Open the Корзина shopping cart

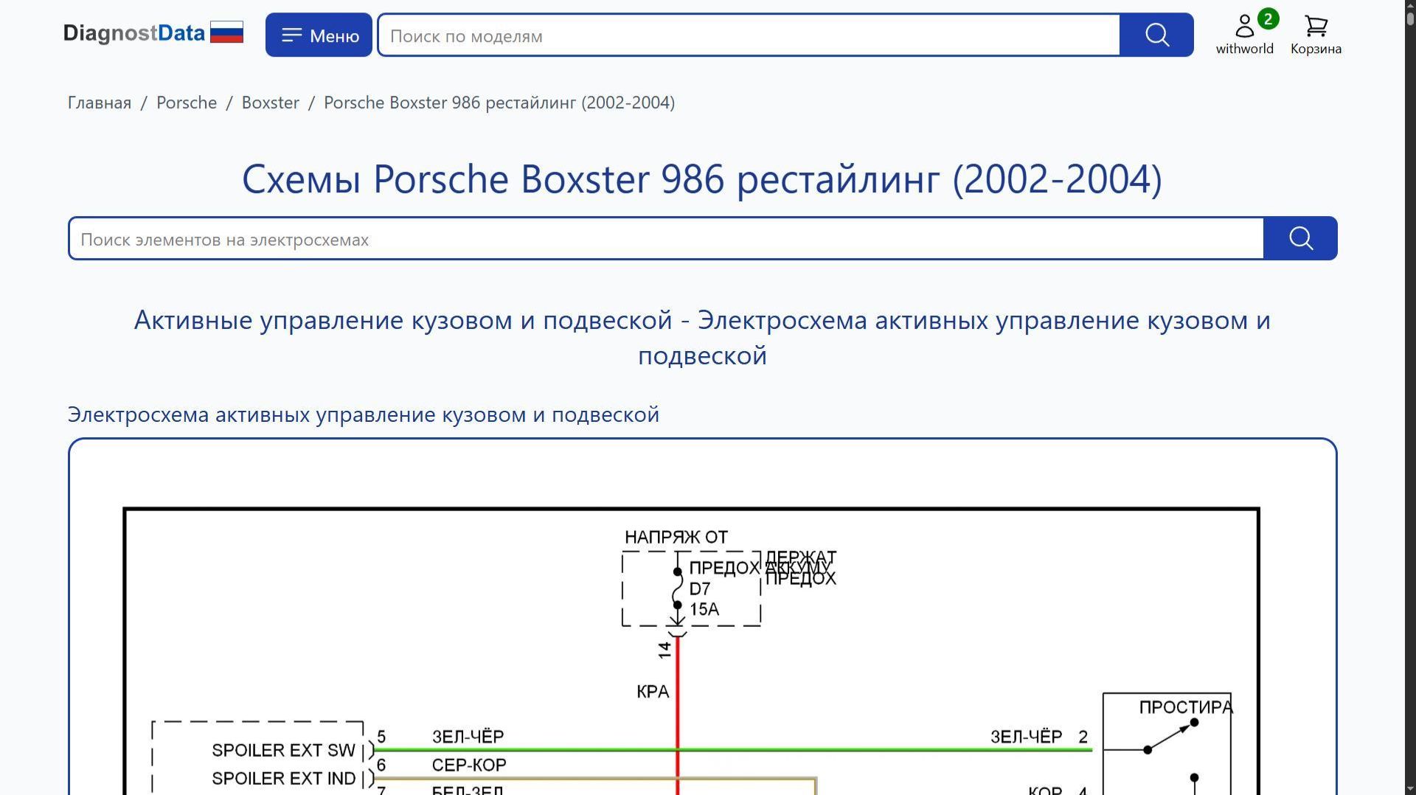[1316, 35]
